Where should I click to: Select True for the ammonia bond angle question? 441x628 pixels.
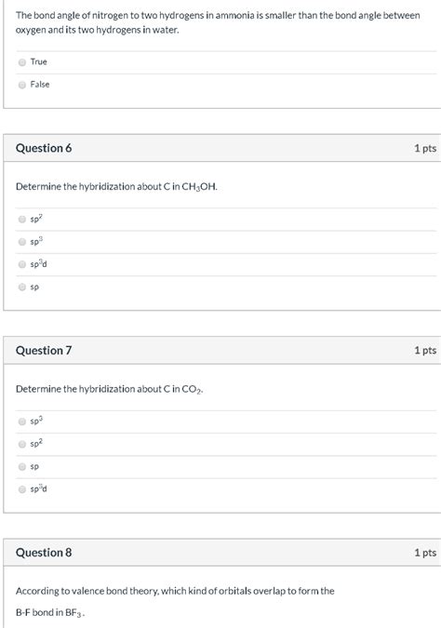click(x=22, y=62)
